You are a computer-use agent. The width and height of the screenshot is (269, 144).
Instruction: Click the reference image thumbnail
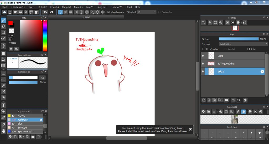click(234, 119)
